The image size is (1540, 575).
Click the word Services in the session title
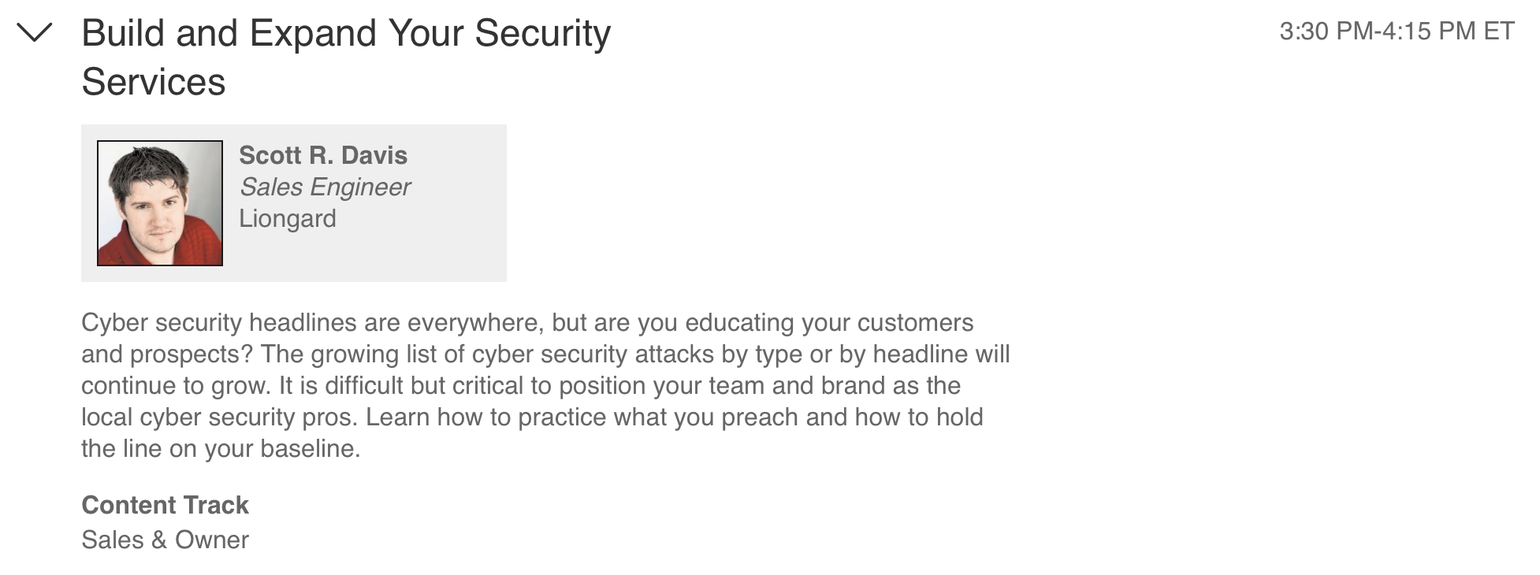coord(154,82)
